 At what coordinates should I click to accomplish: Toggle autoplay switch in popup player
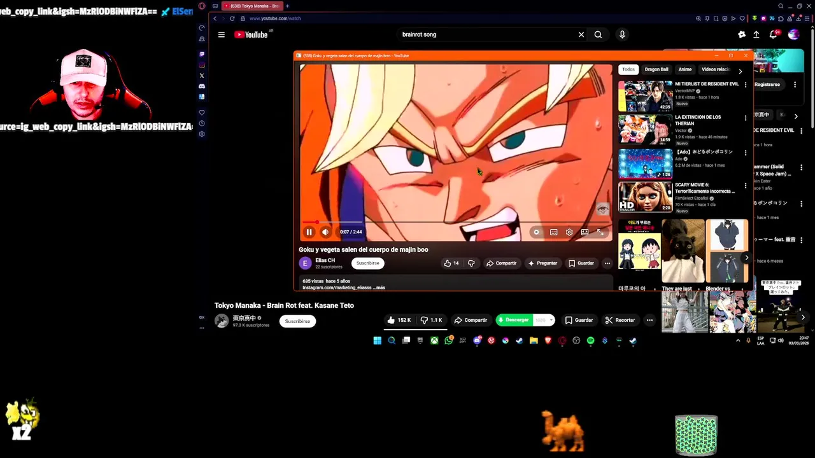coord(537,232)
